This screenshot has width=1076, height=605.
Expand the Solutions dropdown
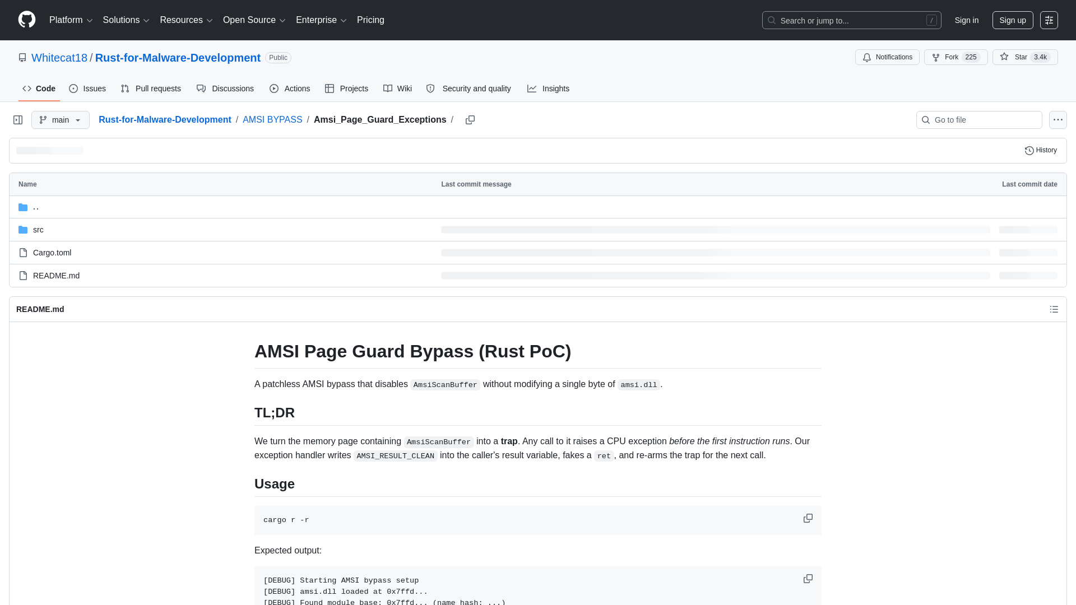pos(126,20)
